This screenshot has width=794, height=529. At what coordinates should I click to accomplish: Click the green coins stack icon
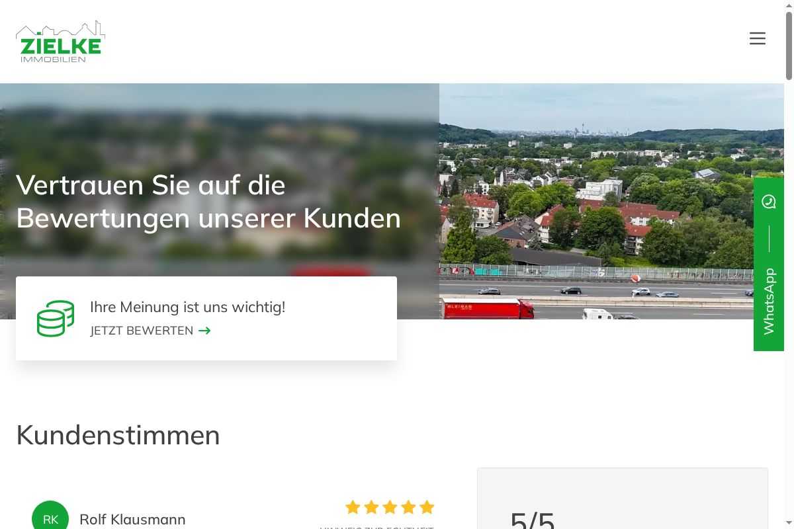click(x=56, y=318)
